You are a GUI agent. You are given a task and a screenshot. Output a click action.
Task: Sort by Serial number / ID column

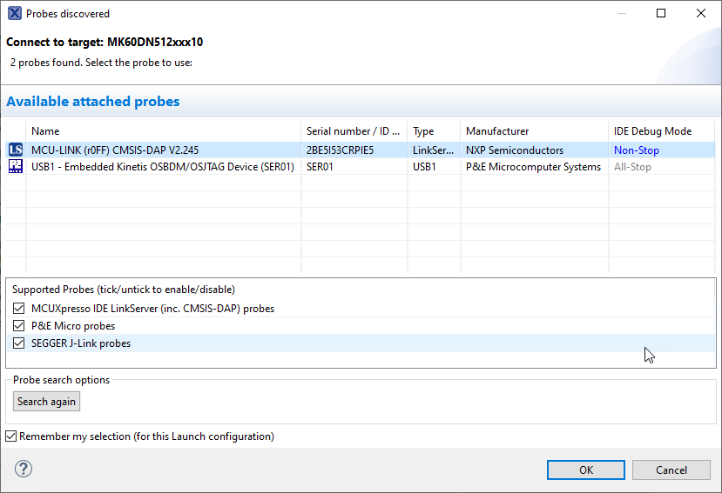tap(353, 131)
